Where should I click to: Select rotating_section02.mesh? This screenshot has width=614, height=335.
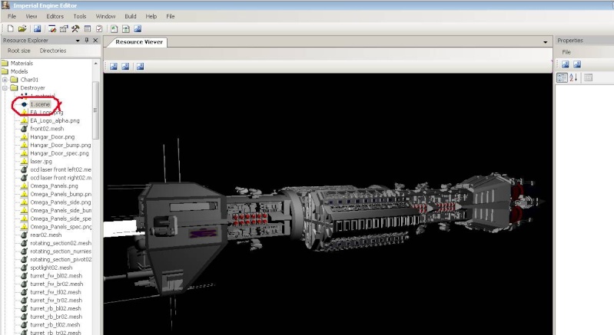pyautogui.click(x=61, y=243)
